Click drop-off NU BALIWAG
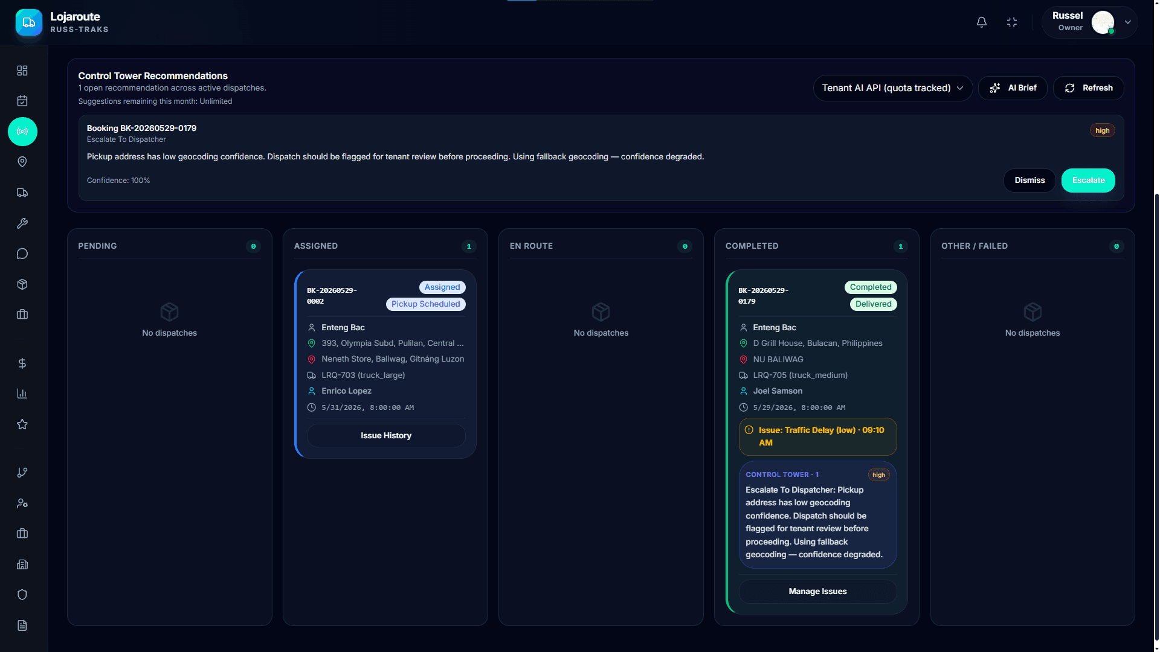1160x652 pixels. coord(778,360)
